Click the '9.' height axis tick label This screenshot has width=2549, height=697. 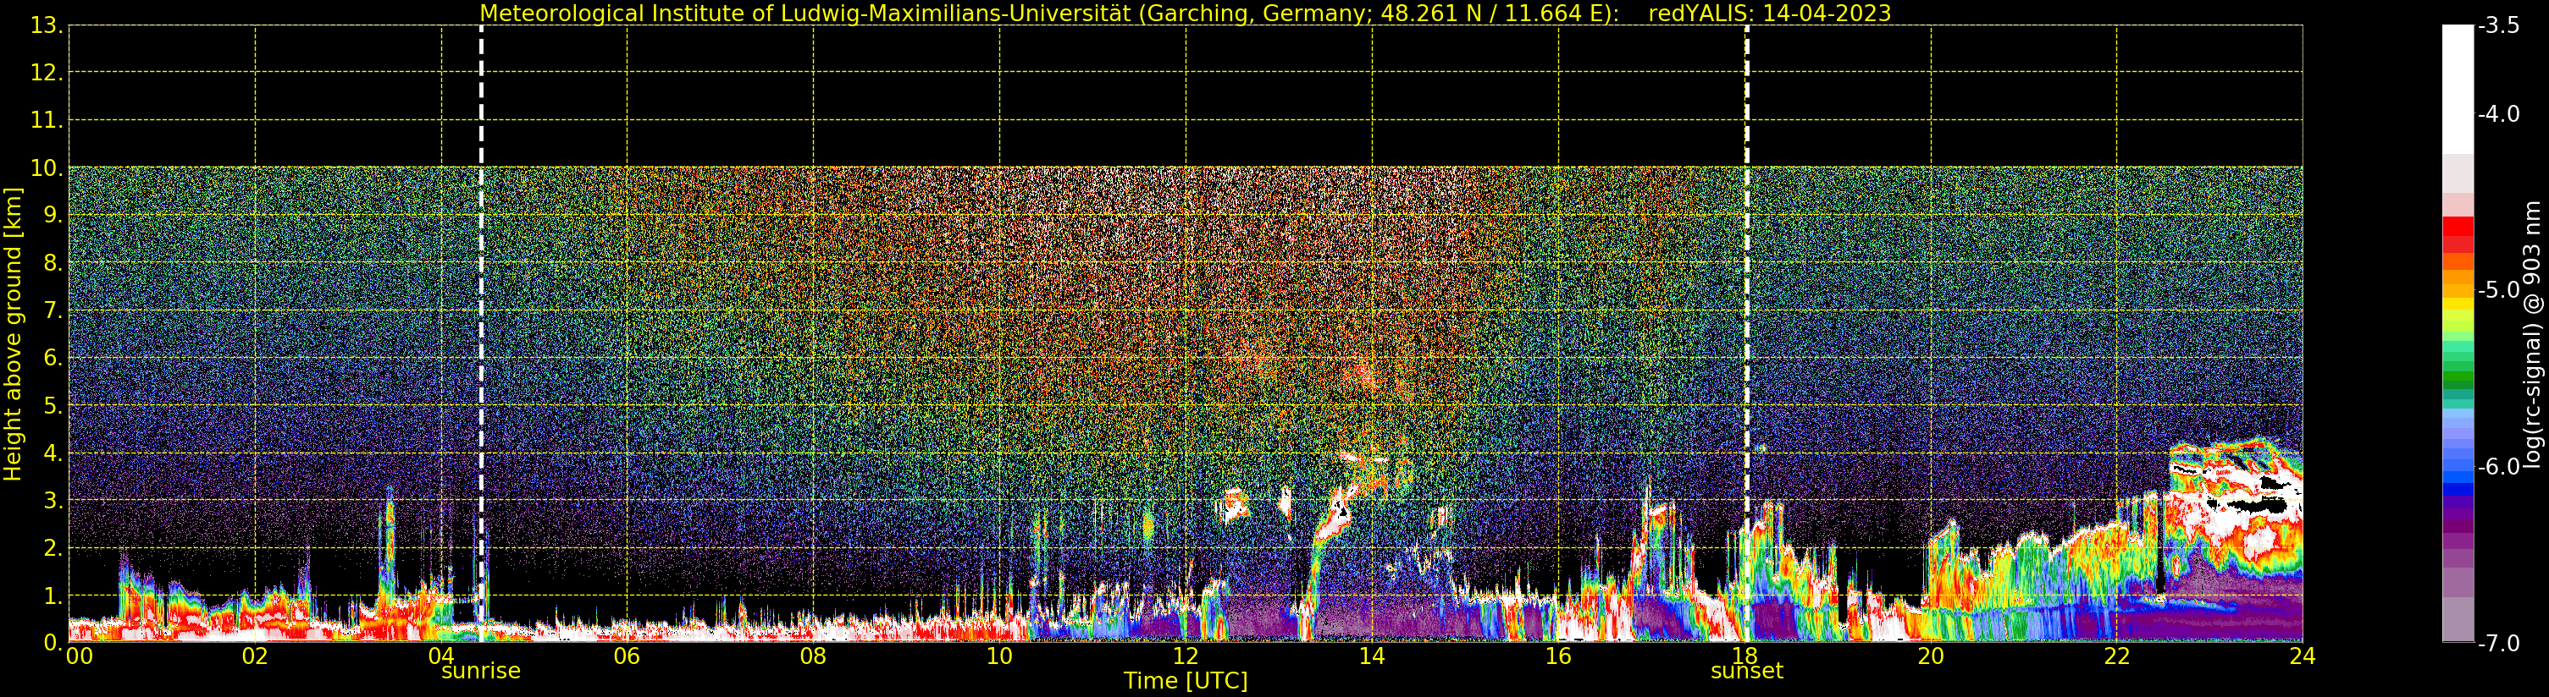point(53,216)
